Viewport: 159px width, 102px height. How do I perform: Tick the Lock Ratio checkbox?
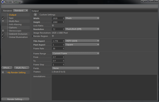point(53,26)
